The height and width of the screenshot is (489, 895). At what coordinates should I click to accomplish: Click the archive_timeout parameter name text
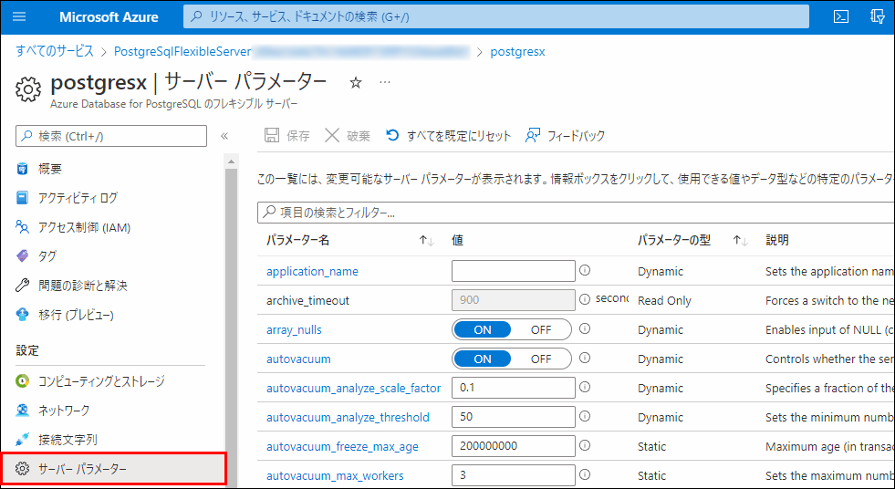307,301
